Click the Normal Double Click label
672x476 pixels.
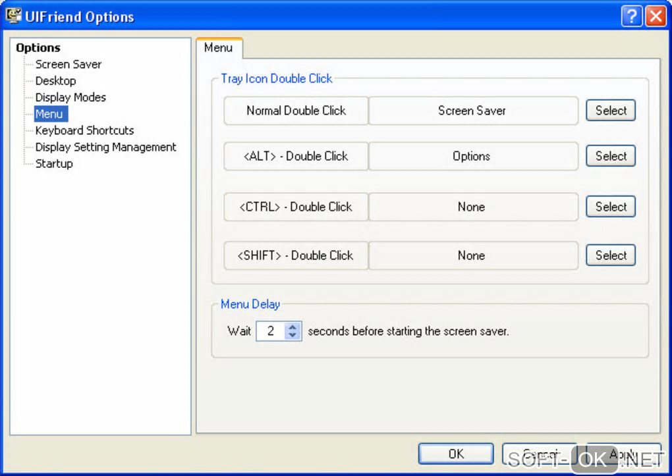296,111
